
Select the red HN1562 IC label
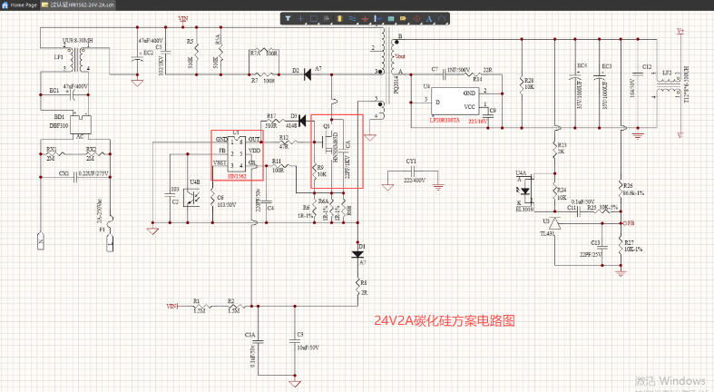click(237, 176)
